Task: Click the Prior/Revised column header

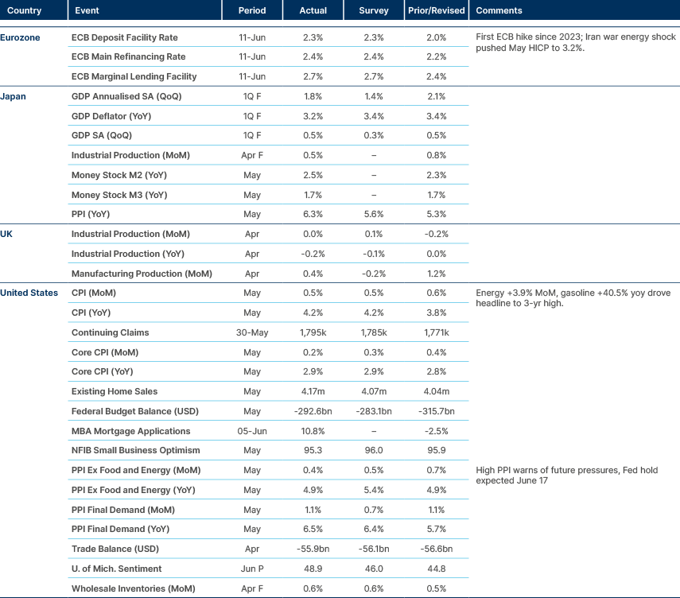Action: (437, 10)
